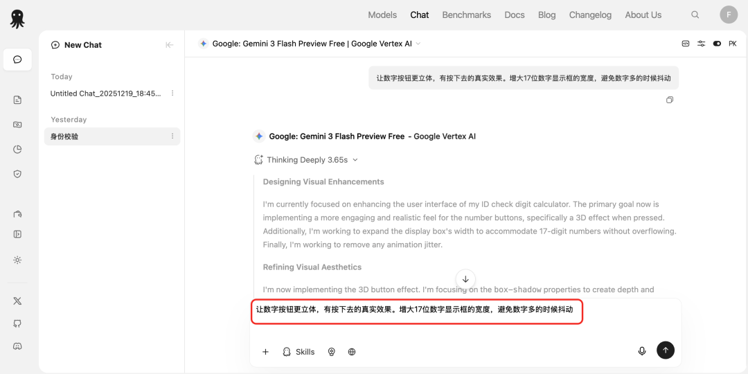748x374 pixels.
Task: Start a New Chat
Action: [x=76, y=45]
